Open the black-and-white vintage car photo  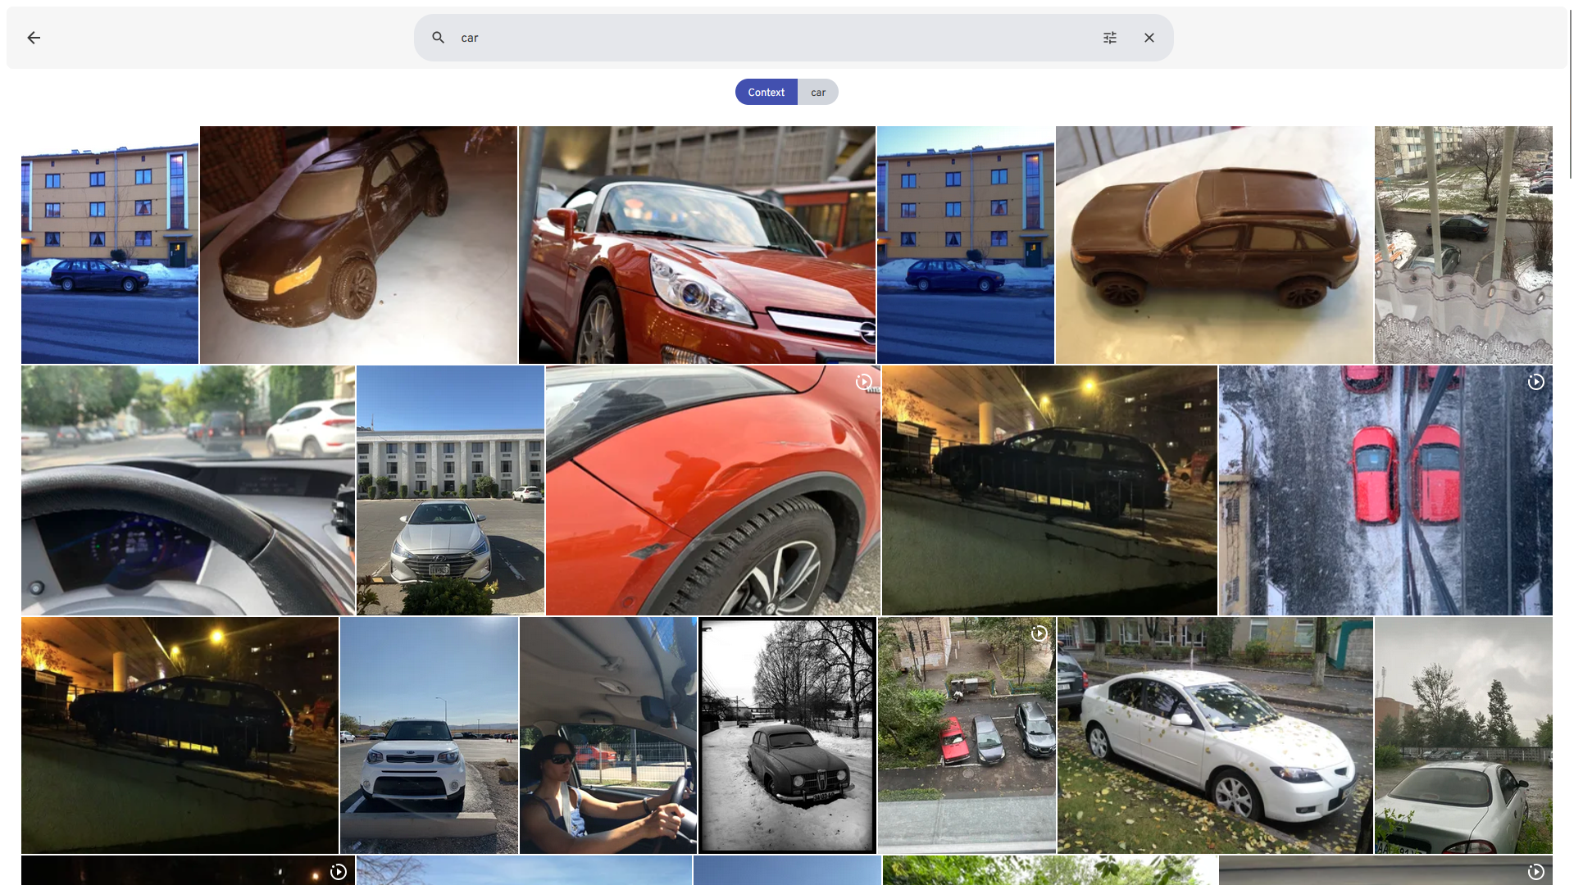point(787,735)
